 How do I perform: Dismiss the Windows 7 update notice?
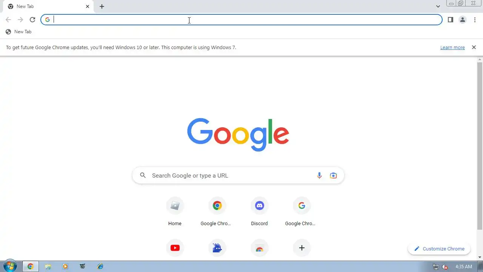tap(474, 47)
